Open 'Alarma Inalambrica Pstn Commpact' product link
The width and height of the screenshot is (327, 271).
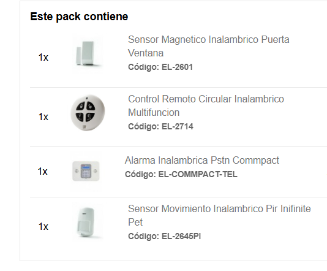(202, 161)
